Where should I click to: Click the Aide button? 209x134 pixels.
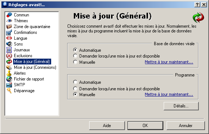pos(107,126)
